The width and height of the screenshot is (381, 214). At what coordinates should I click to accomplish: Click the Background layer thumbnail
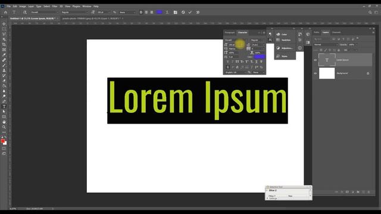[x=327, y=73]
